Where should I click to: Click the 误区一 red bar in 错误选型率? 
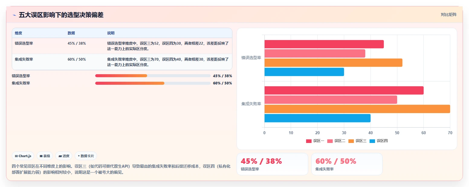[324, 44]
